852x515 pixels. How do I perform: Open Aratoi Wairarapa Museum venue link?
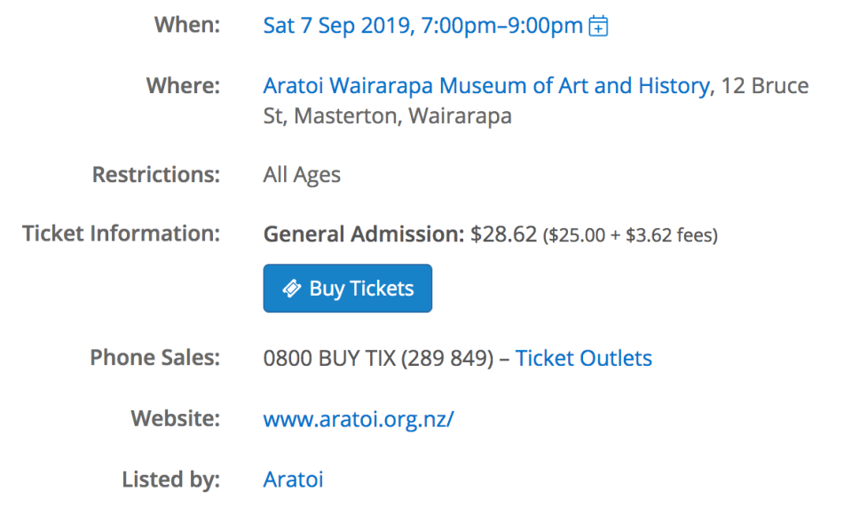[x=486, y=86]
